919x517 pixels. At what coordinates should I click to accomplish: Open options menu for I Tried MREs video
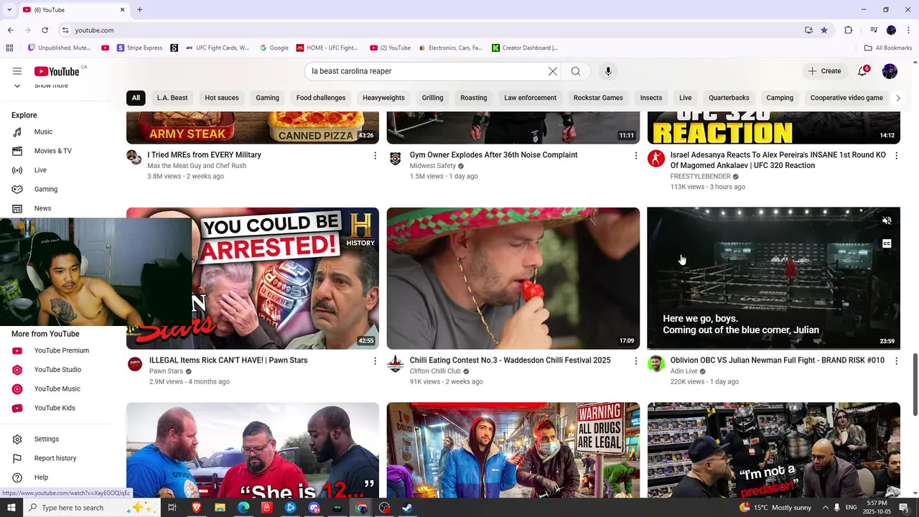[x=375, y=155]
